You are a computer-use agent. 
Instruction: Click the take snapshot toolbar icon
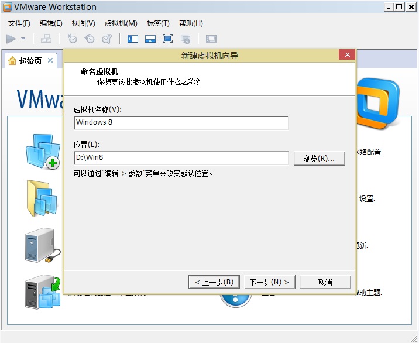click(x=72, y=39)
